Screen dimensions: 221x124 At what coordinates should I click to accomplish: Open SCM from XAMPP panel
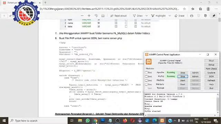tap(211, 76)
